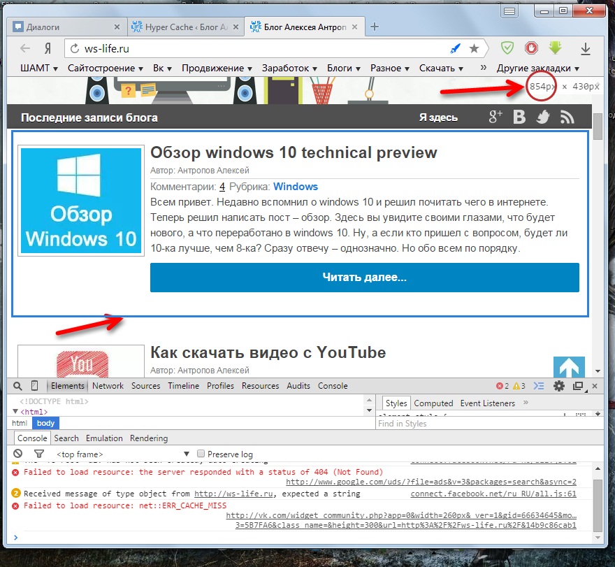Open the Rendering drawer tab
Screen dimensions: 615x567
click(149, 438)
